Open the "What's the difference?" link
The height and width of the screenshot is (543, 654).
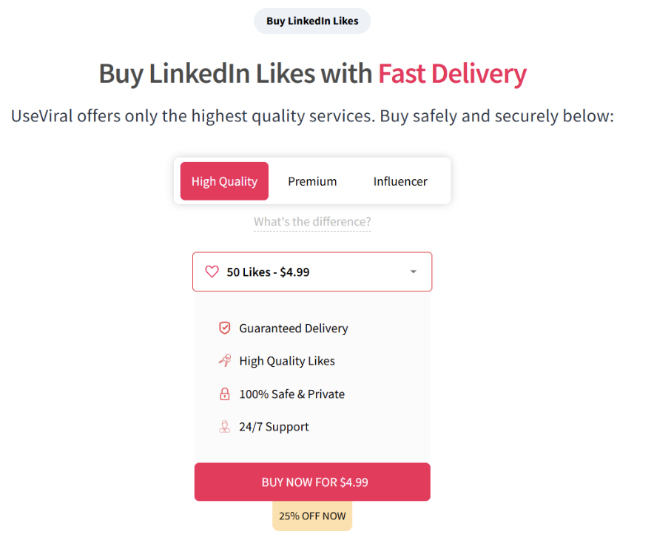[x=312, y=222]
